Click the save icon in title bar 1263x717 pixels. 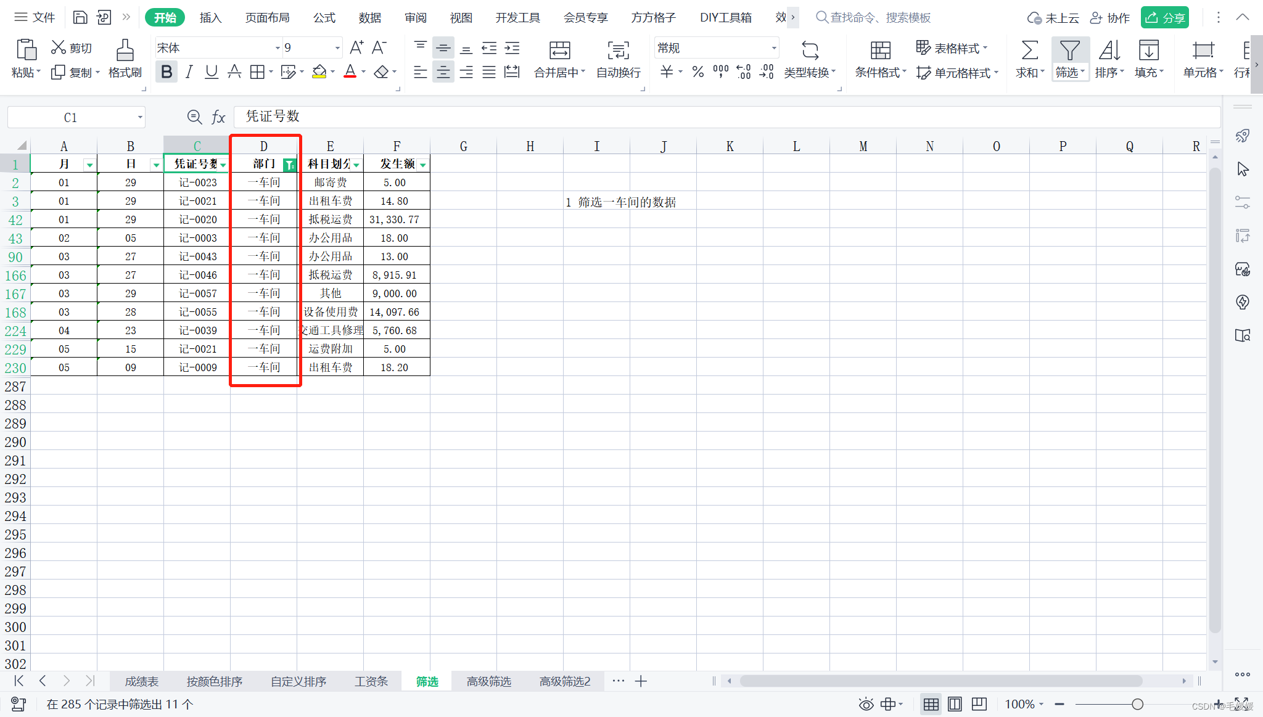point(80,17)
